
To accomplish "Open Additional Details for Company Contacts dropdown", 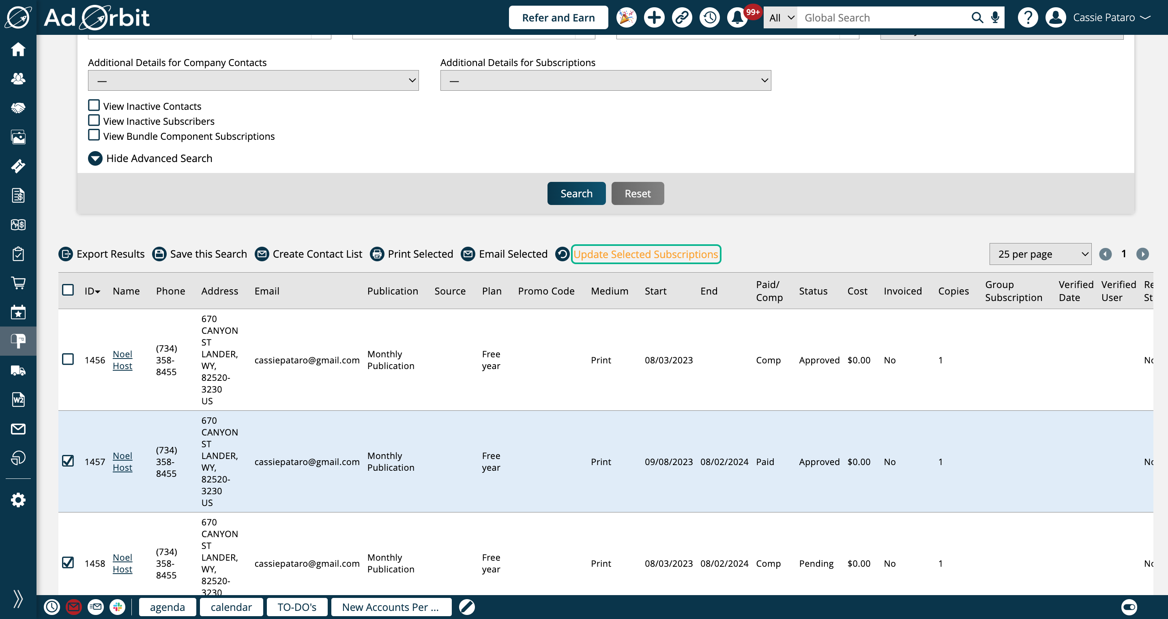I will pos(253,81).
